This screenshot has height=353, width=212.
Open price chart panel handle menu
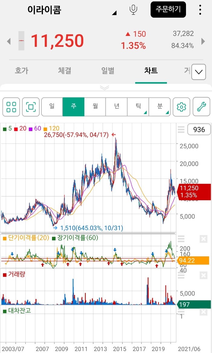click(181, 130)
